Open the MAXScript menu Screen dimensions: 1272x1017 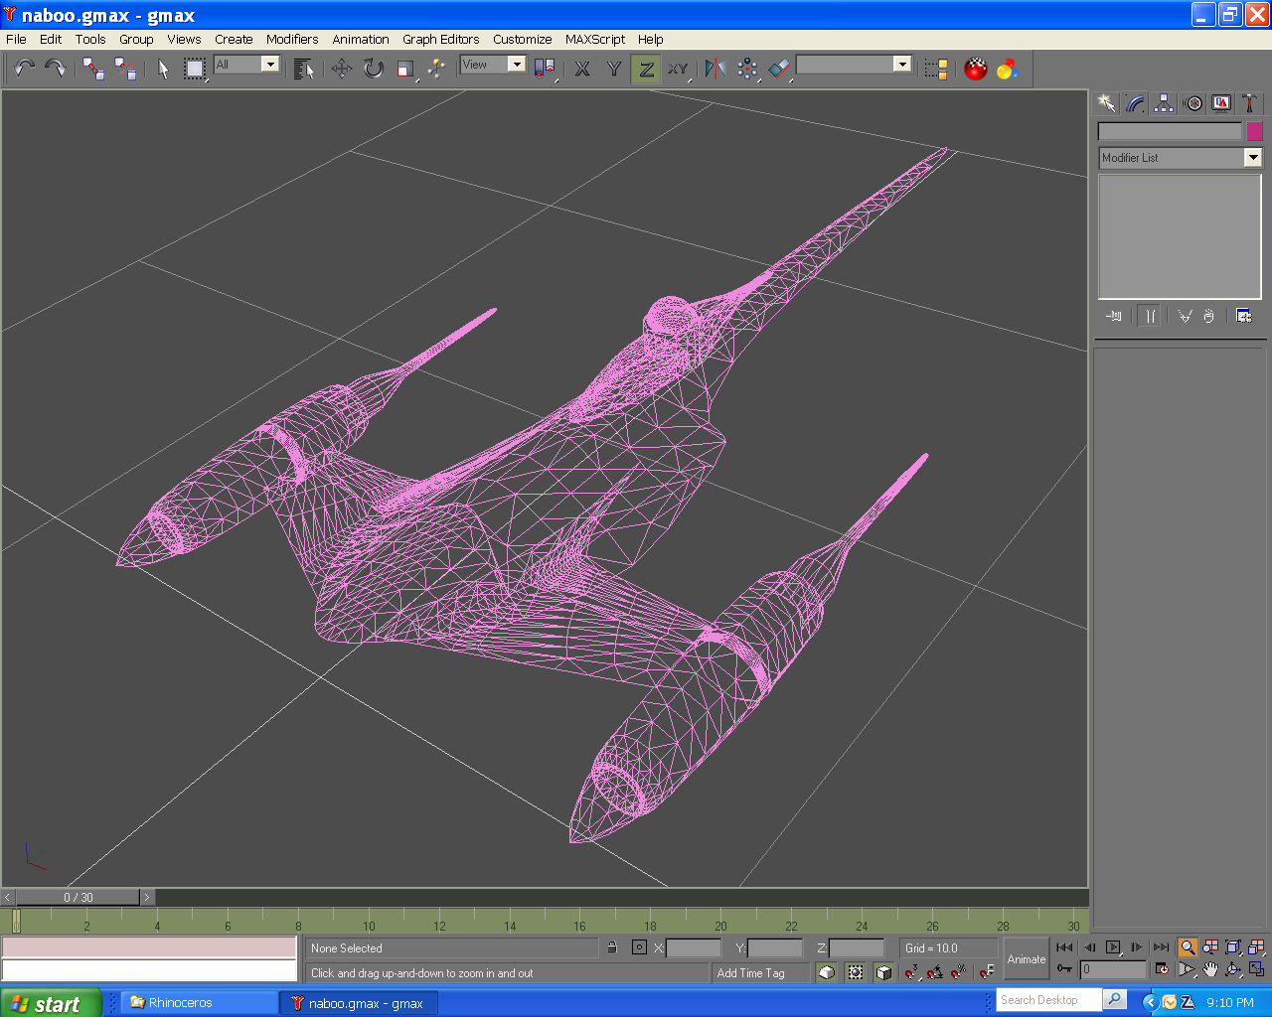click(595, 39)
